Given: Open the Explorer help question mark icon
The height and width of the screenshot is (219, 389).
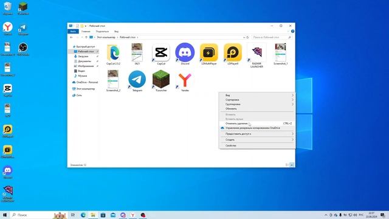Looking at the screenshot, I should [292, 31].
